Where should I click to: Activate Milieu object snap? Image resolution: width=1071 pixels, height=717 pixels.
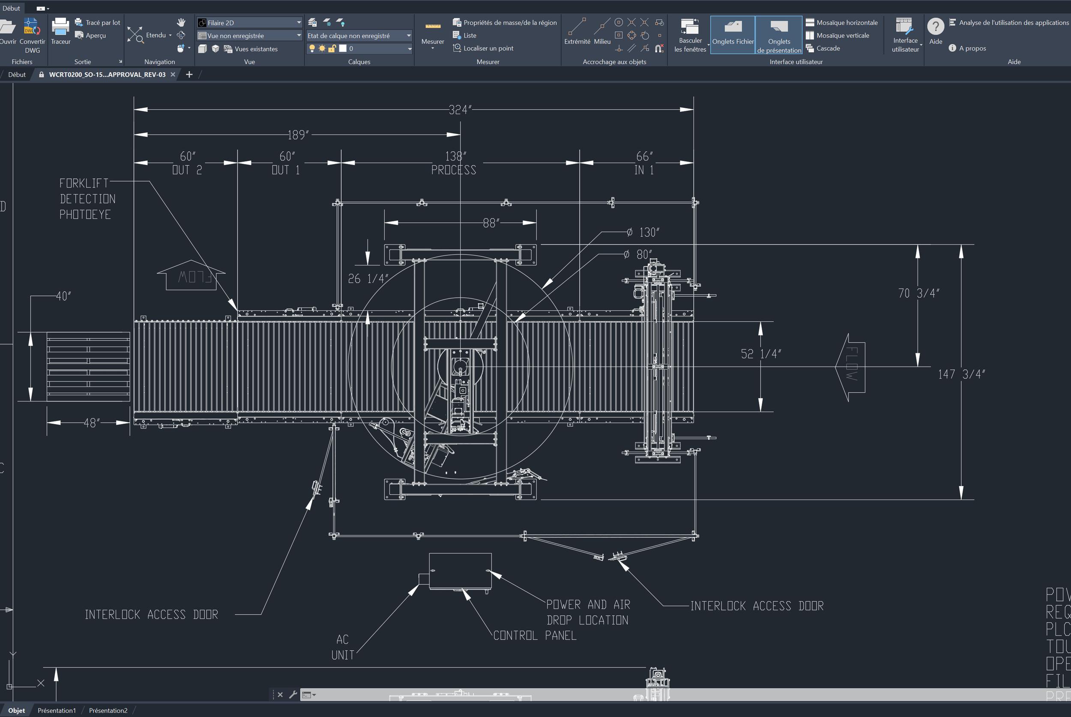pyautogui.click(x=602, y=27)
